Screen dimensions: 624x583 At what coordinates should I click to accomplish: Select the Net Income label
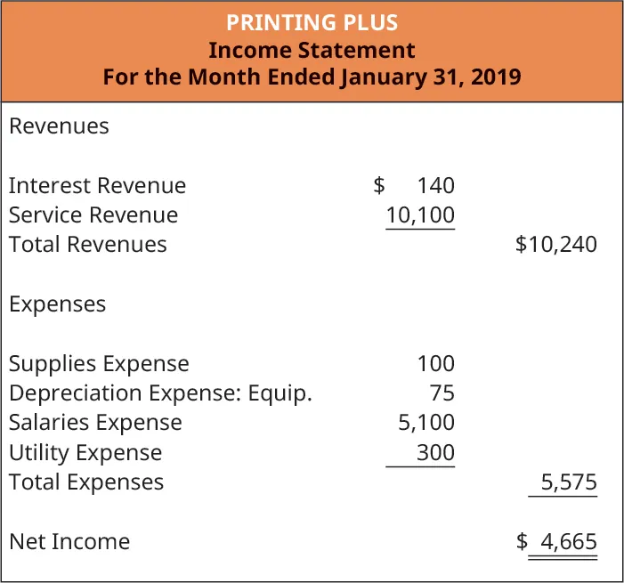click(69, 542)
